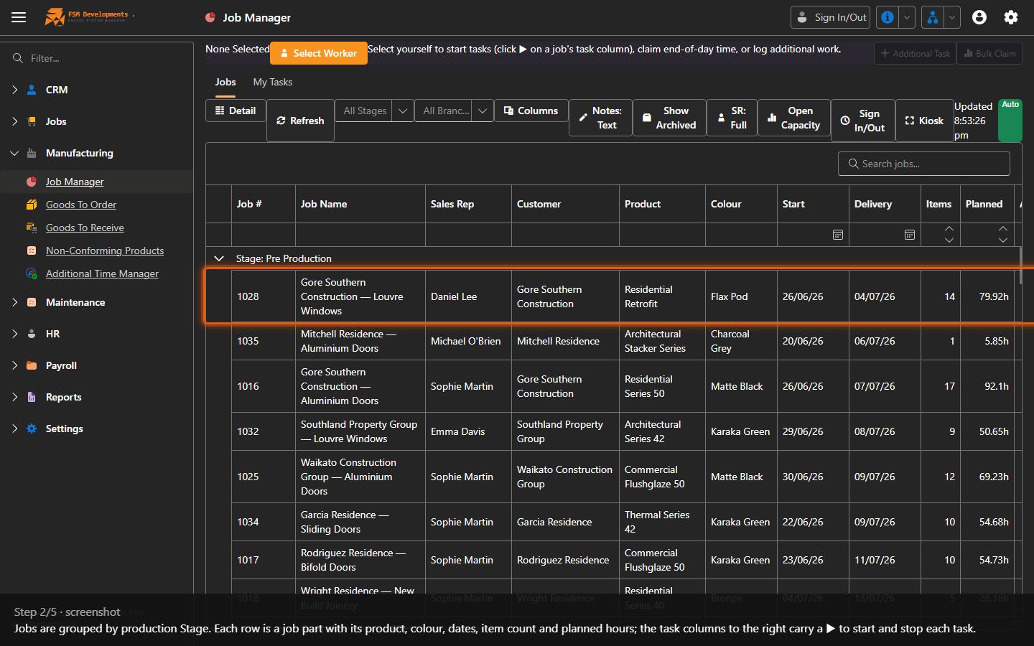Open the Start date filter calendar
Viewport: 1034px width, 646px height.
837,235
